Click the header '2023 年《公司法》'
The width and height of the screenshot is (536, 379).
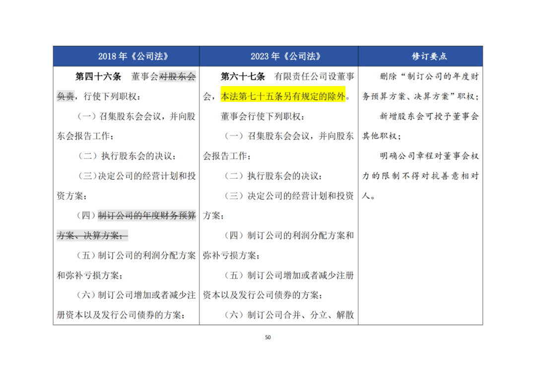[x=285, y=56]
